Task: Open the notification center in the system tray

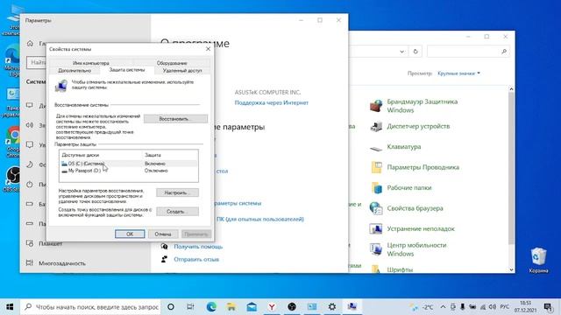Action: [548, 307]
